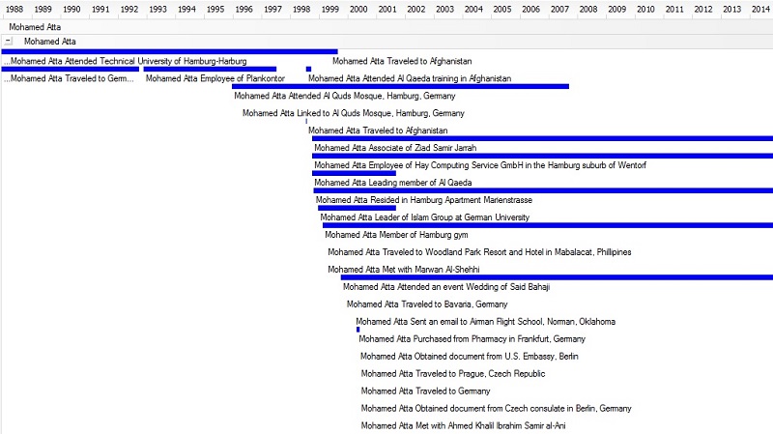Viewport: 773px width, 434px height.
Task: Select Leader of Islam Group at German University
Action: click(425, 217)
